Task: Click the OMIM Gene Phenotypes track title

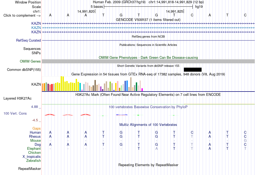Action: 148,57
